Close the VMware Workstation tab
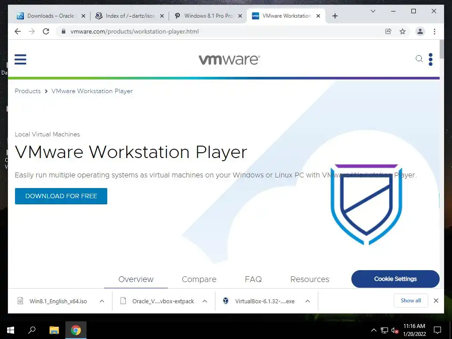 pos(318,16)
